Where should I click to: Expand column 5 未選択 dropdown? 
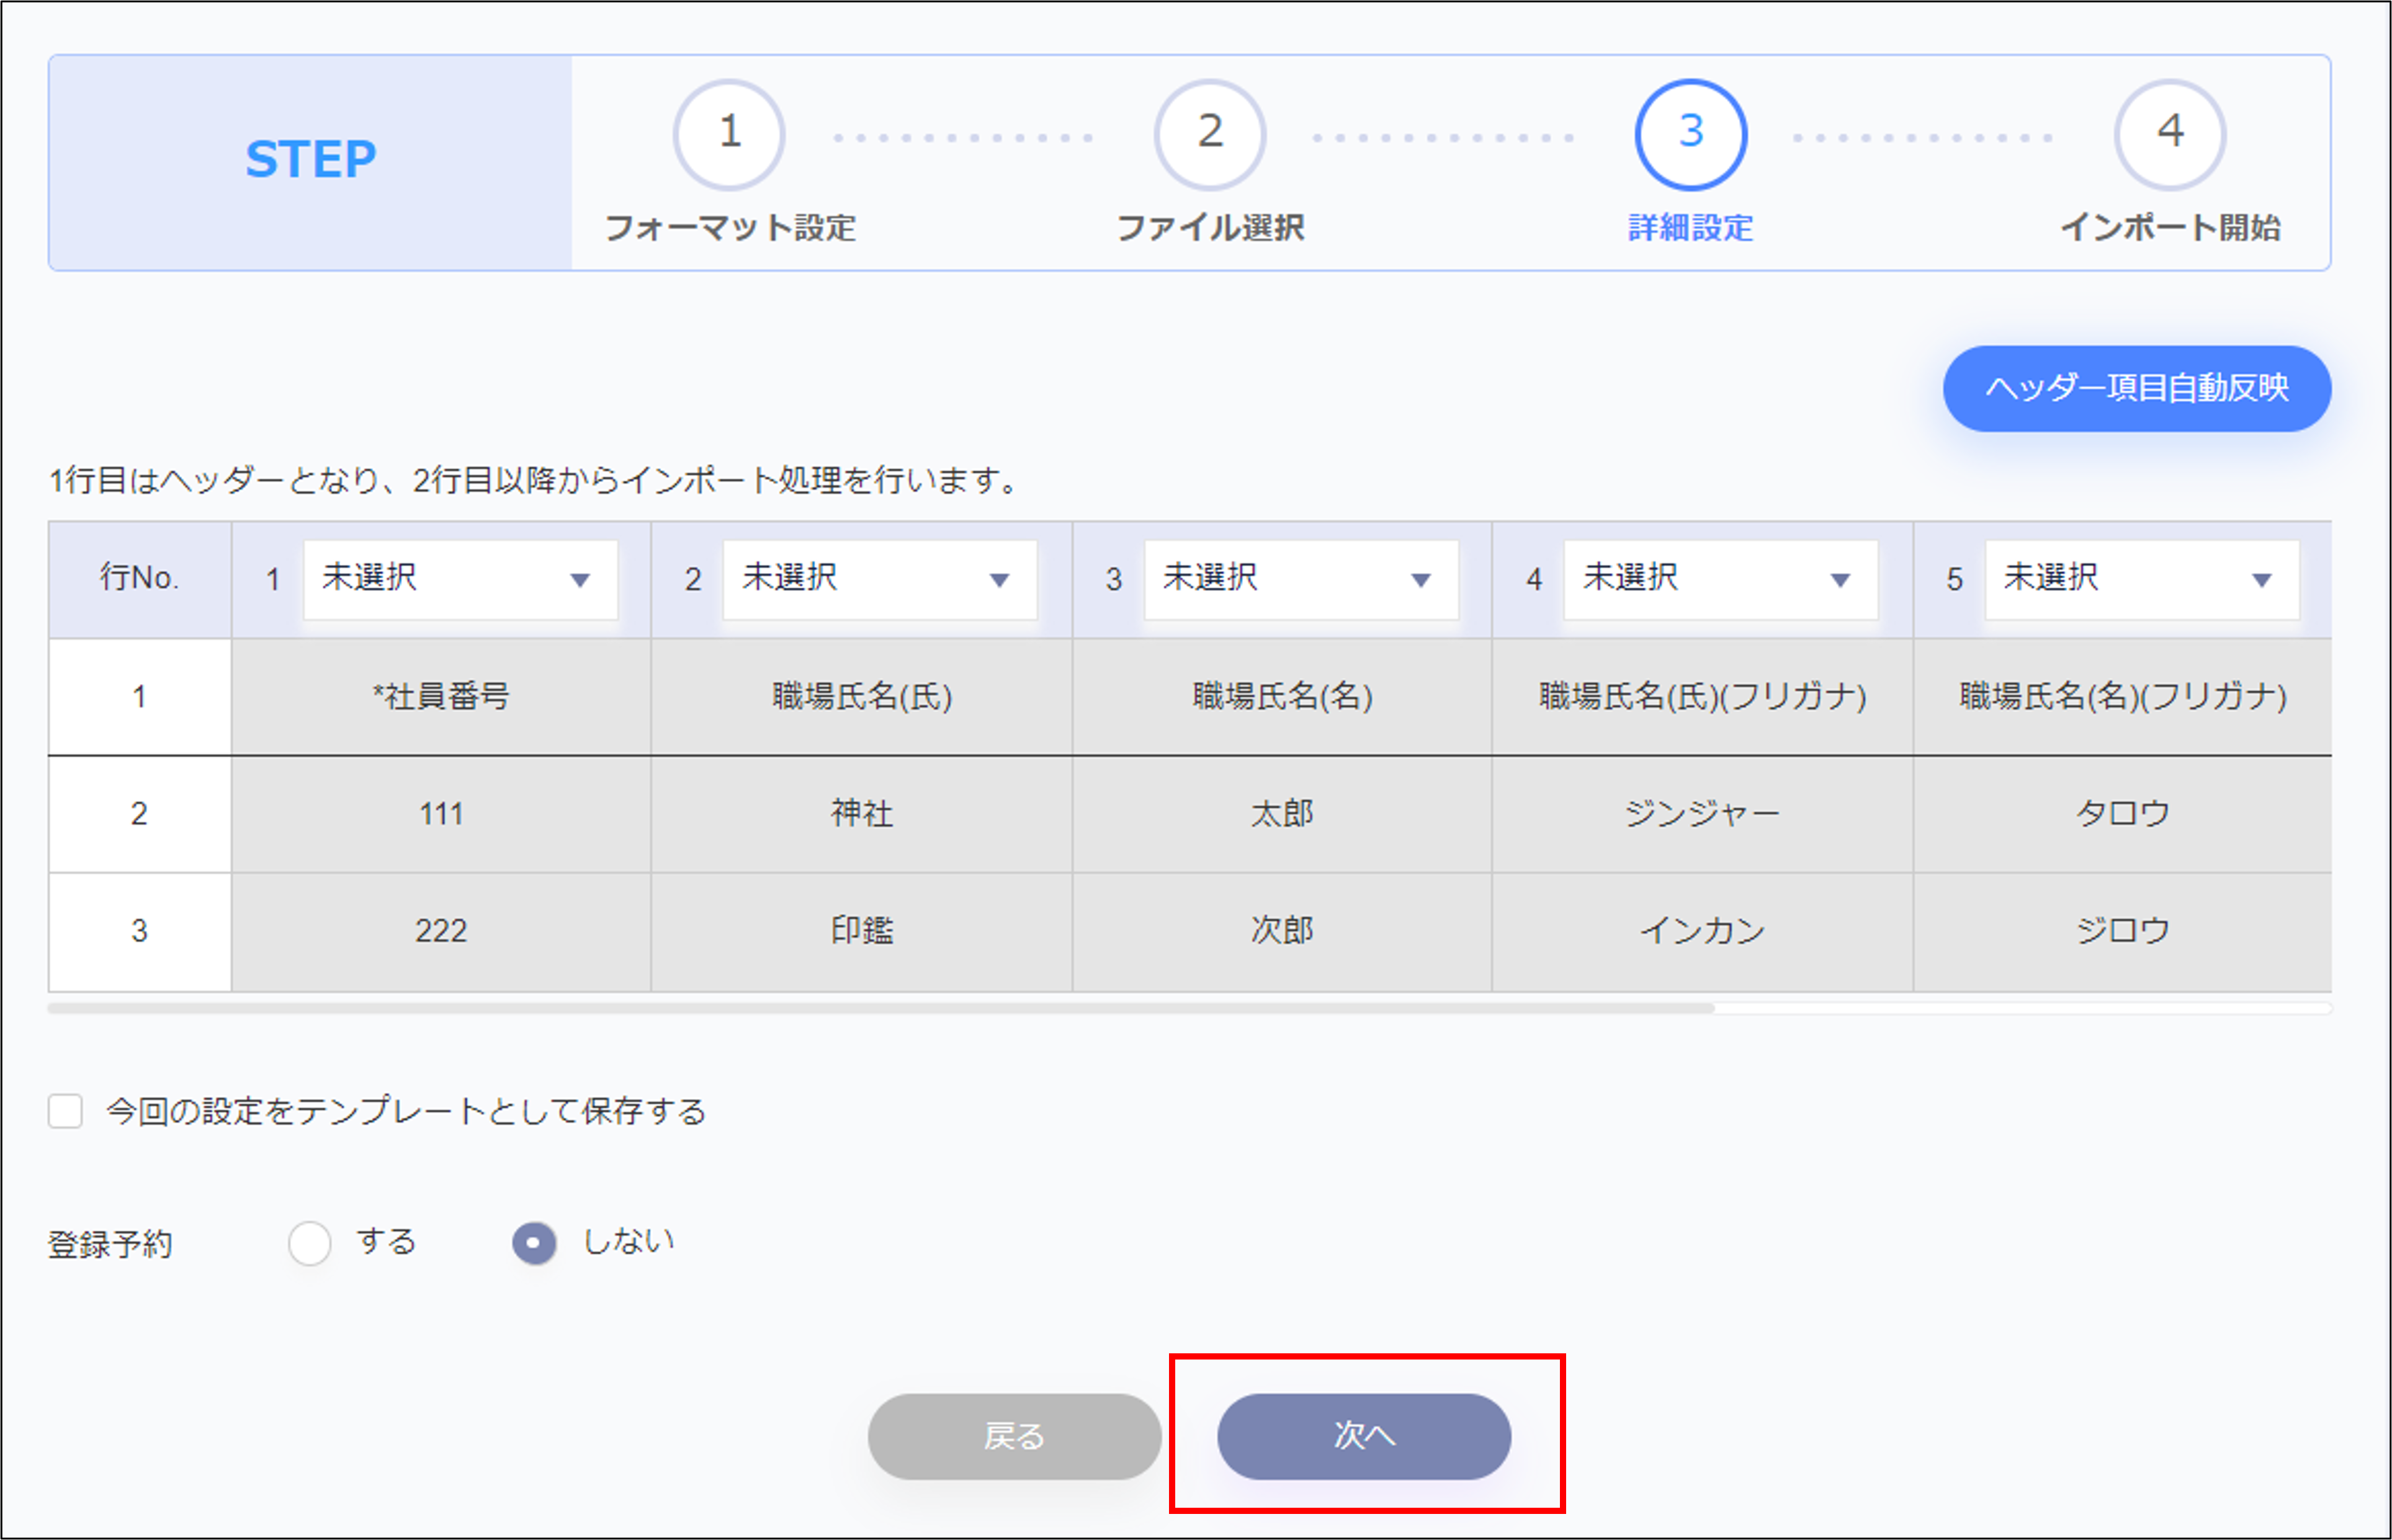pos(2141,580)
